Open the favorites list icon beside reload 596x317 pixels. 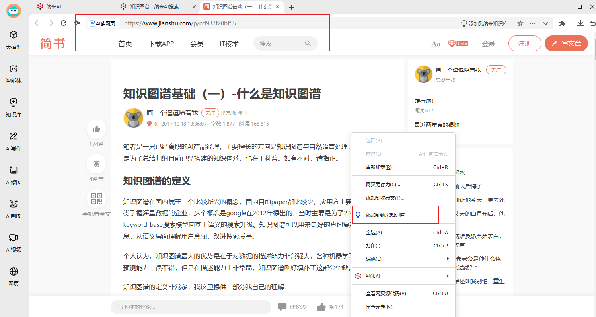[x=77, y=23]
